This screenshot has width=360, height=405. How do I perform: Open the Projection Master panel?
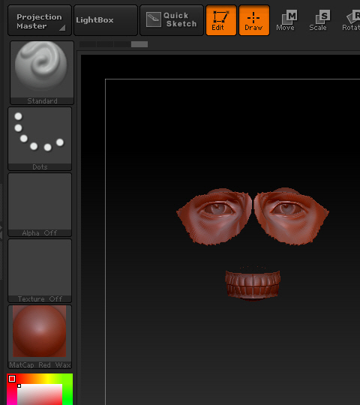pos(40,20)
